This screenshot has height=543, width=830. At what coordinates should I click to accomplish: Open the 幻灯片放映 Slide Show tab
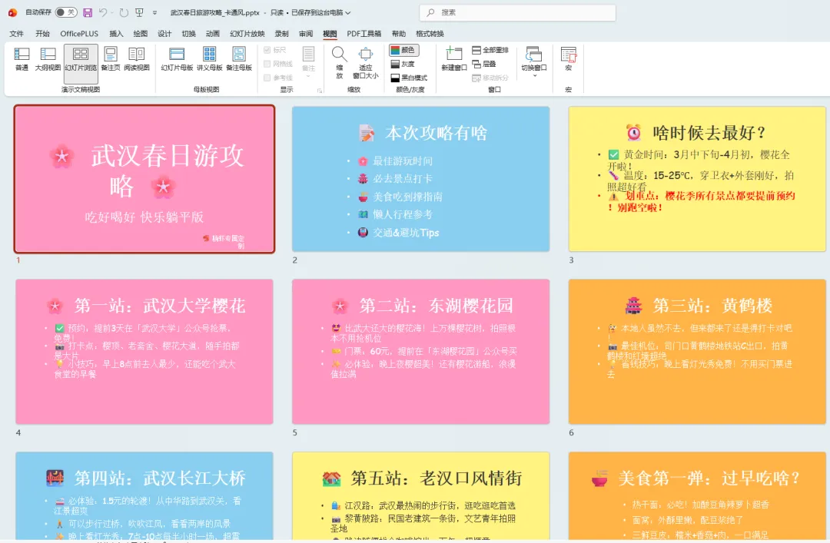pos(247,33)
